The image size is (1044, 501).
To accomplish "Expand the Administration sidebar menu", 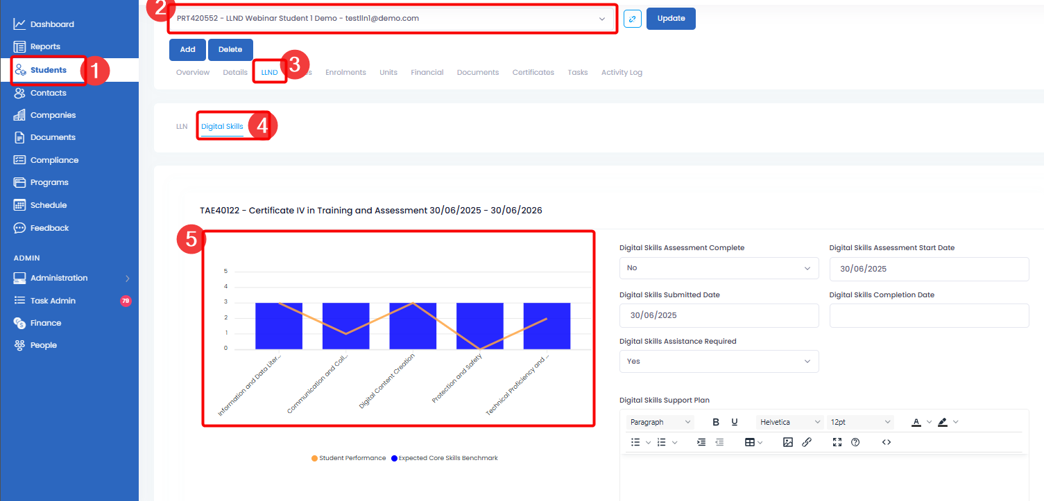I will 69,278.
